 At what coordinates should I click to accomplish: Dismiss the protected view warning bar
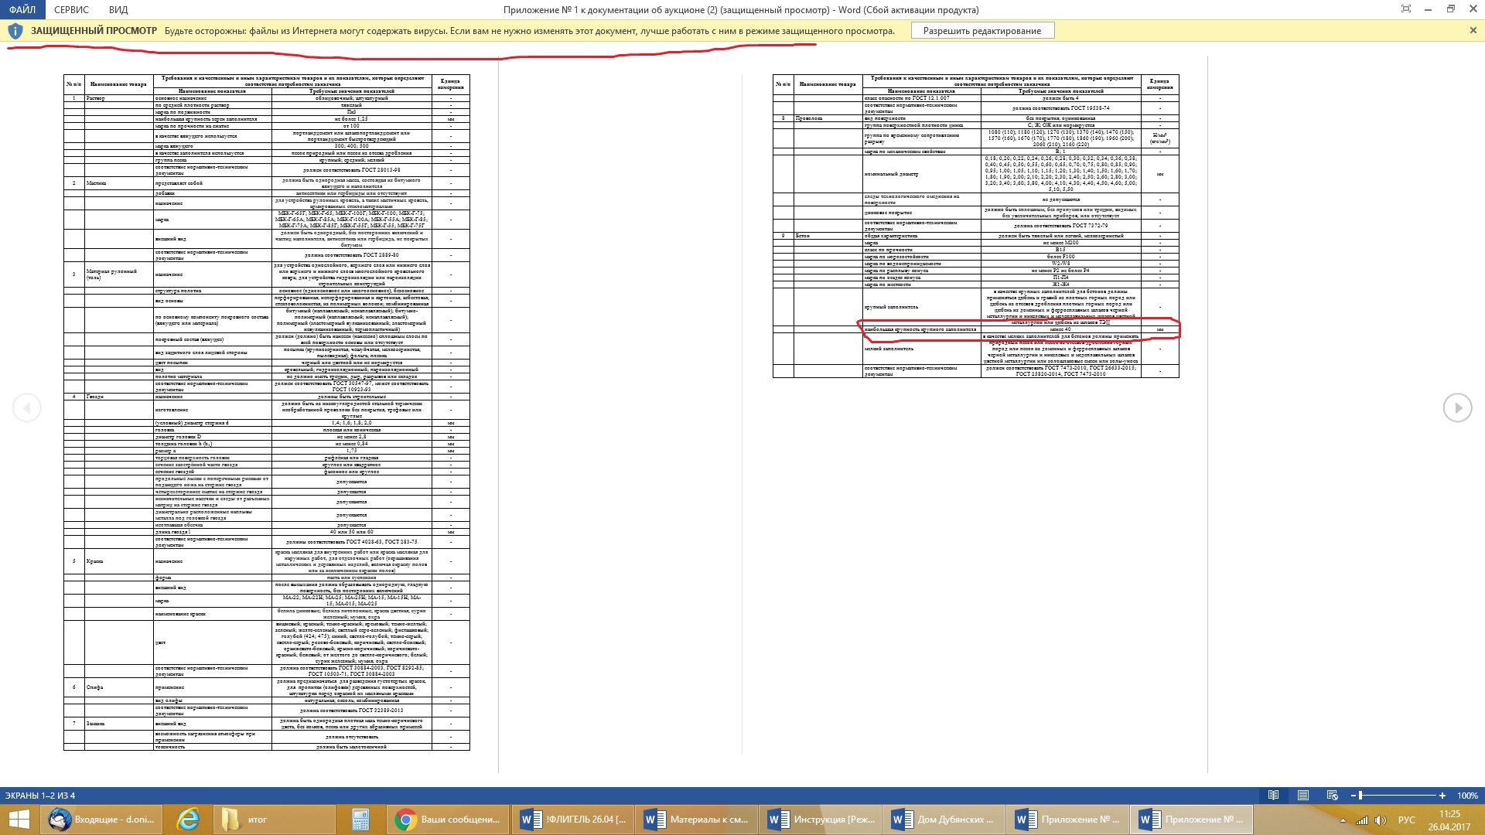(1473, 31)
